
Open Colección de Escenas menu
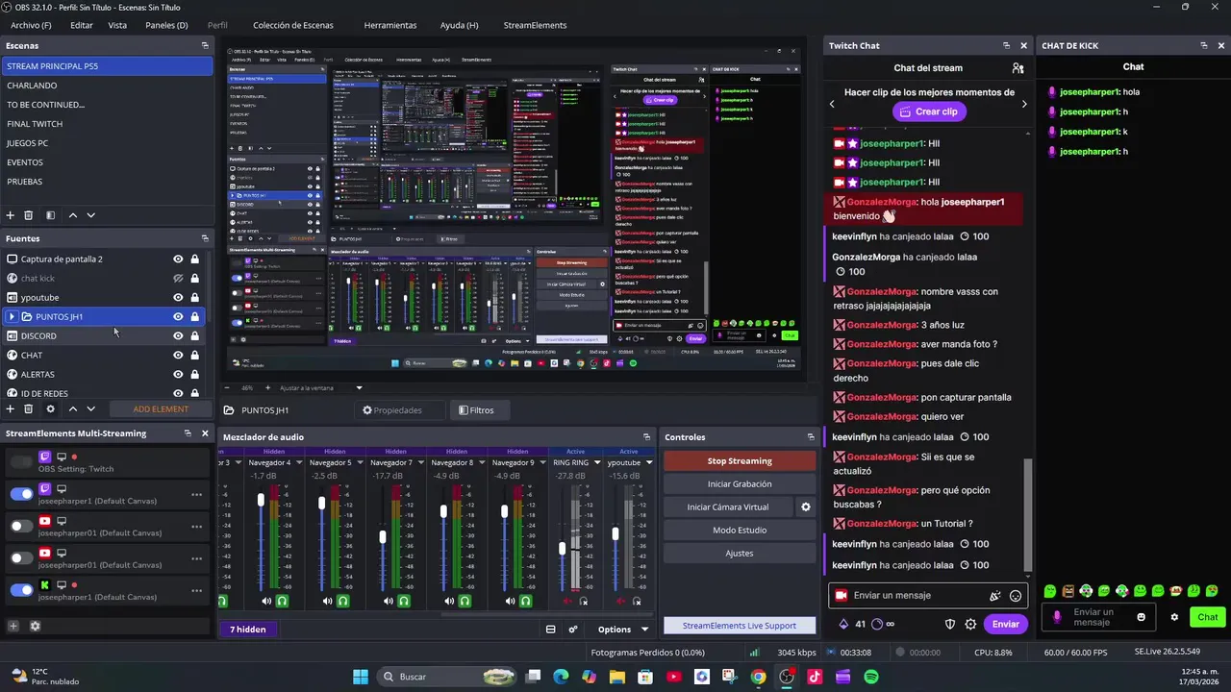294,25
